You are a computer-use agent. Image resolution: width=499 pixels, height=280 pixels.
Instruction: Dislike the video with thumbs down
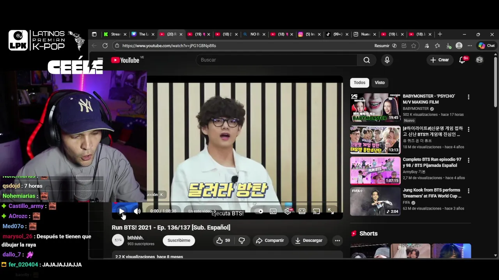pos(242,240)
